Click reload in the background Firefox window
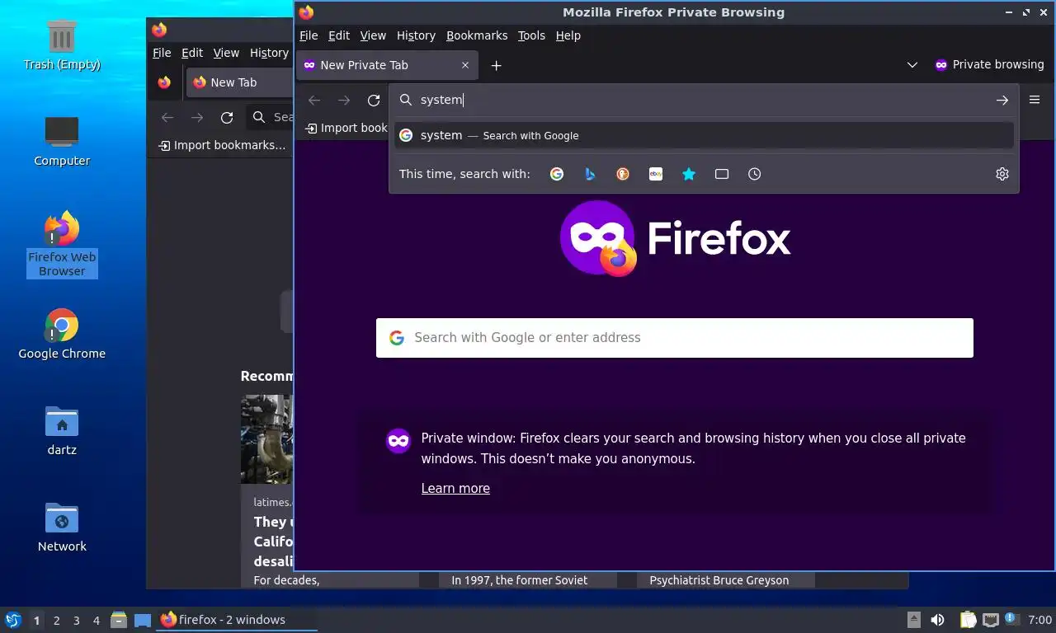1056x633 pixels. [x=227, y=118]
